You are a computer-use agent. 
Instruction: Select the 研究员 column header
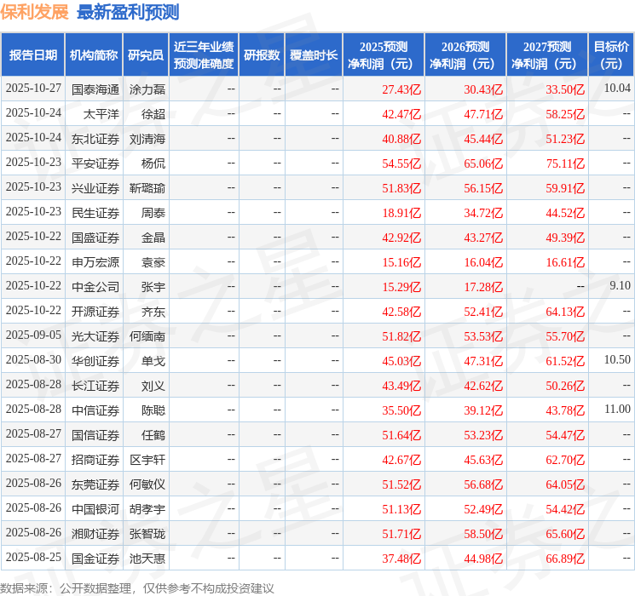click(x=146, y=55)
